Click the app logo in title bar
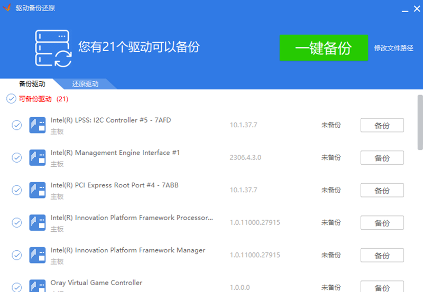Image resolution: width=423 pixels, height=292 pixels. coord(7,7)
